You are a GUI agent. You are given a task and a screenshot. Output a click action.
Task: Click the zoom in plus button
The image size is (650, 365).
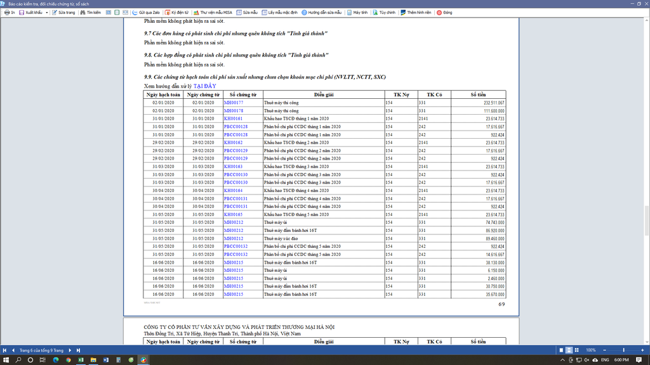(x=642, y=350)
